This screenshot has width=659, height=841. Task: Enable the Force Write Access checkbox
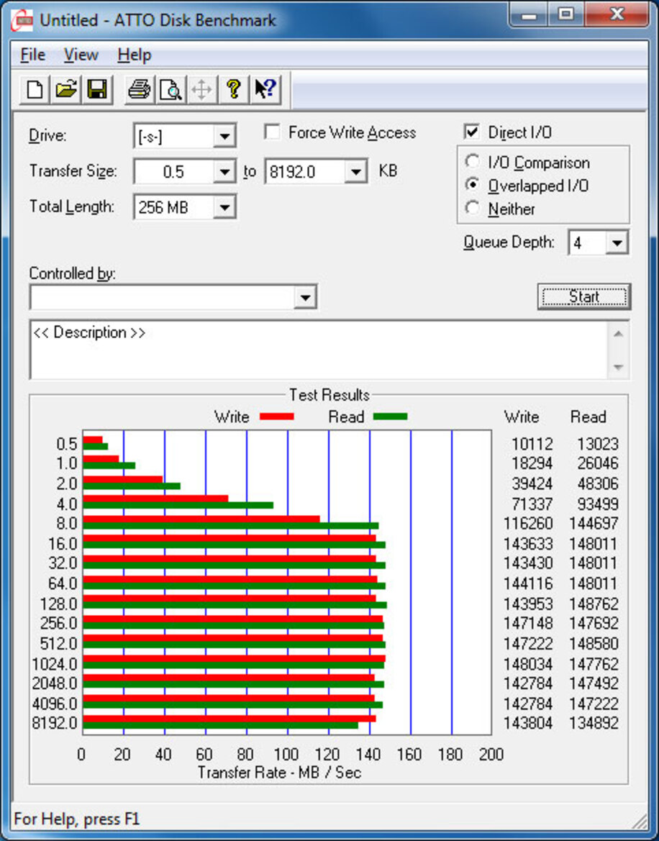point(272,132)
